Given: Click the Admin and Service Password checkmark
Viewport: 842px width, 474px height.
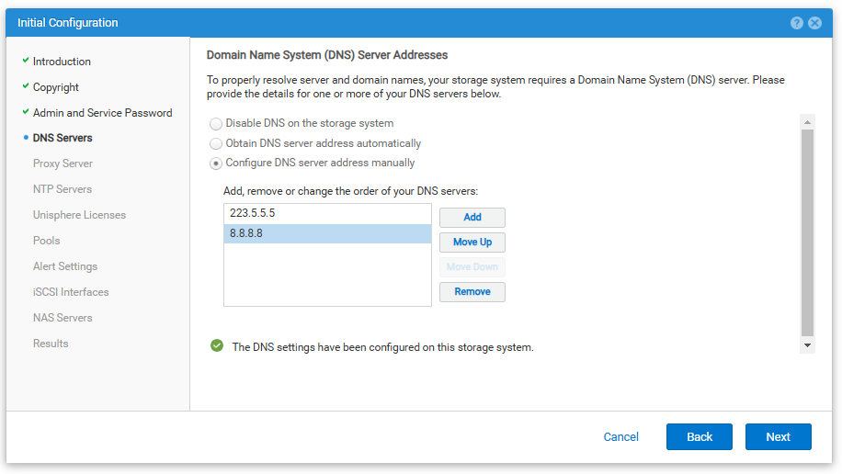Looking at the screenshot, I should (x=25, y=112).
